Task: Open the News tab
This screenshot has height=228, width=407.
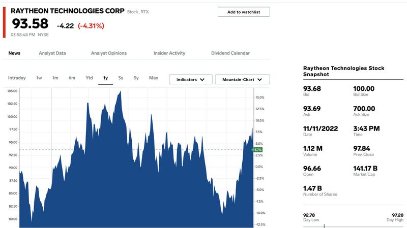Action: (14, 53)
